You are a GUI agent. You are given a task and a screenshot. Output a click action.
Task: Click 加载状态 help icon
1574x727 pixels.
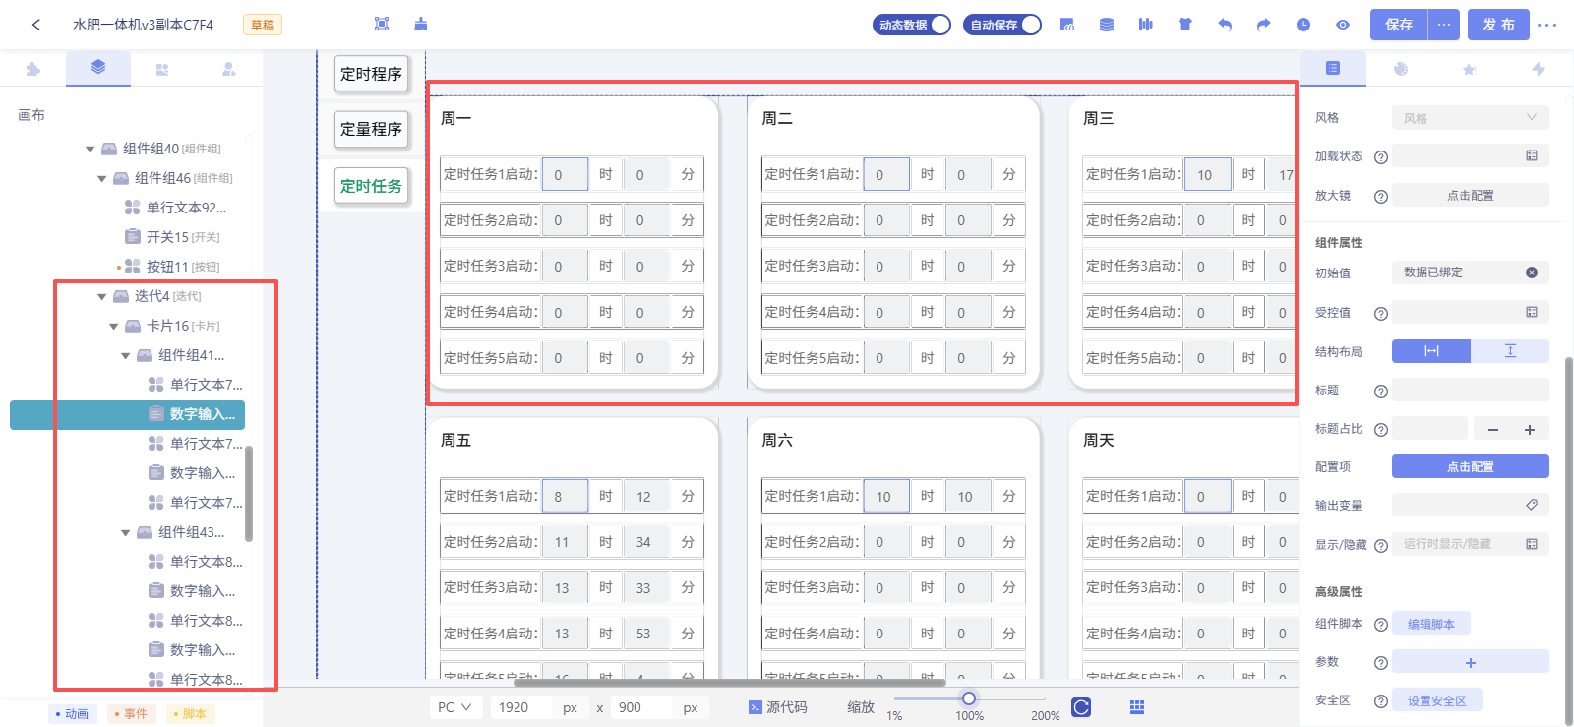pyautogui.click(x=1381, y=156)
